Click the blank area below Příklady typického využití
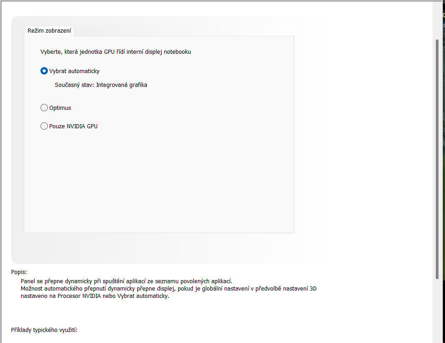This screenshot has width=445, height=343. click(184, 338)
